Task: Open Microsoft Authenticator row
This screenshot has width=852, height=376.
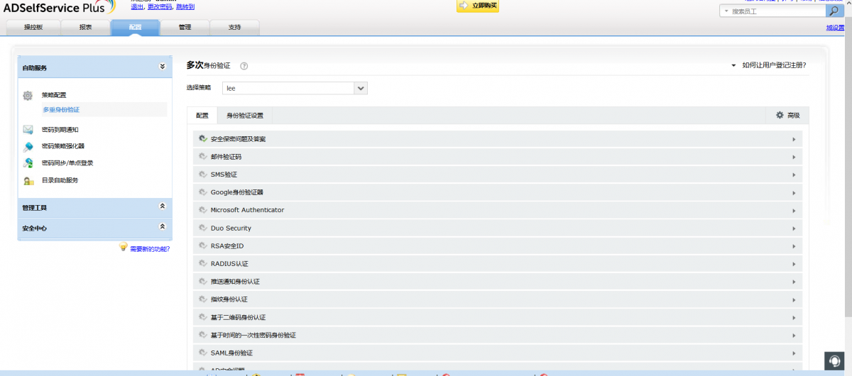Action: click(498, 210)
